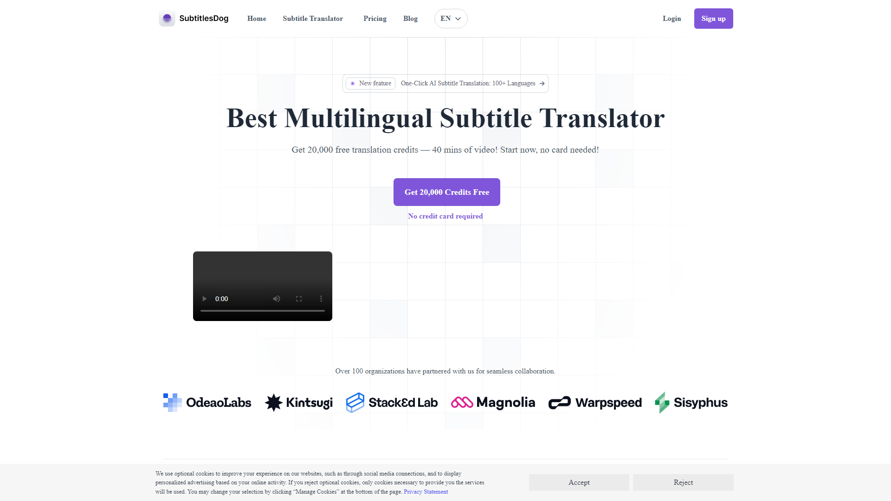The image size is (891, 501).
Task: Click the overflow menu icon on the video
Action: [x=321, y=299]
